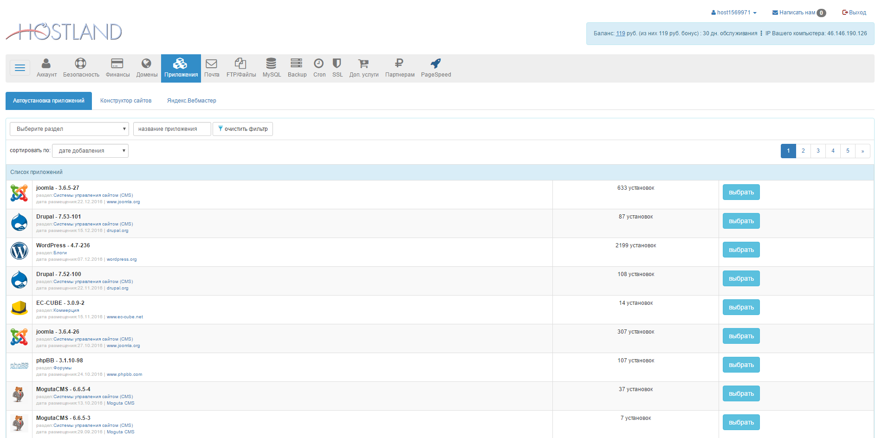882x438 pixels.
Task: Go to page 3 in pagination
Action: (x=818, y=151)
